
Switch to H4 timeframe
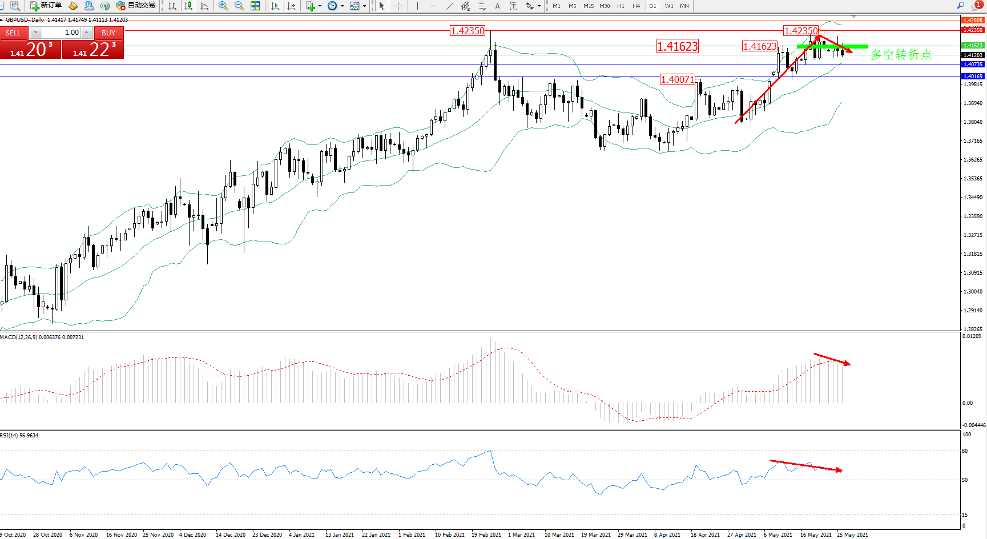coord(636,6)
